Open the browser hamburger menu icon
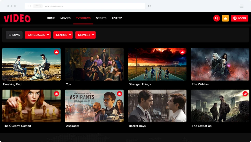The width and height of the screenshot is (251, 142). (241, 6)
